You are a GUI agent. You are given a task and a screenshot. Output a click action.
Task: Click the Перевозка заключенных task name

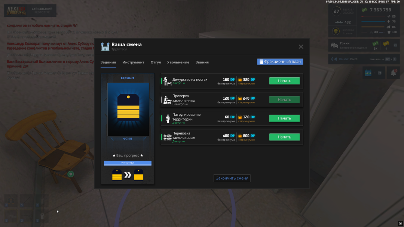pyautogui.click(x=183, y=136)
